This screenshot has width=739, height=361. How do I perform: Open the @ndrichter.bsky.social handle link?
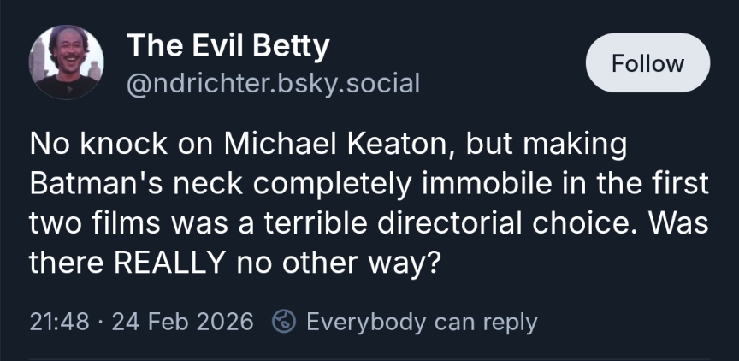coord(273,84)
